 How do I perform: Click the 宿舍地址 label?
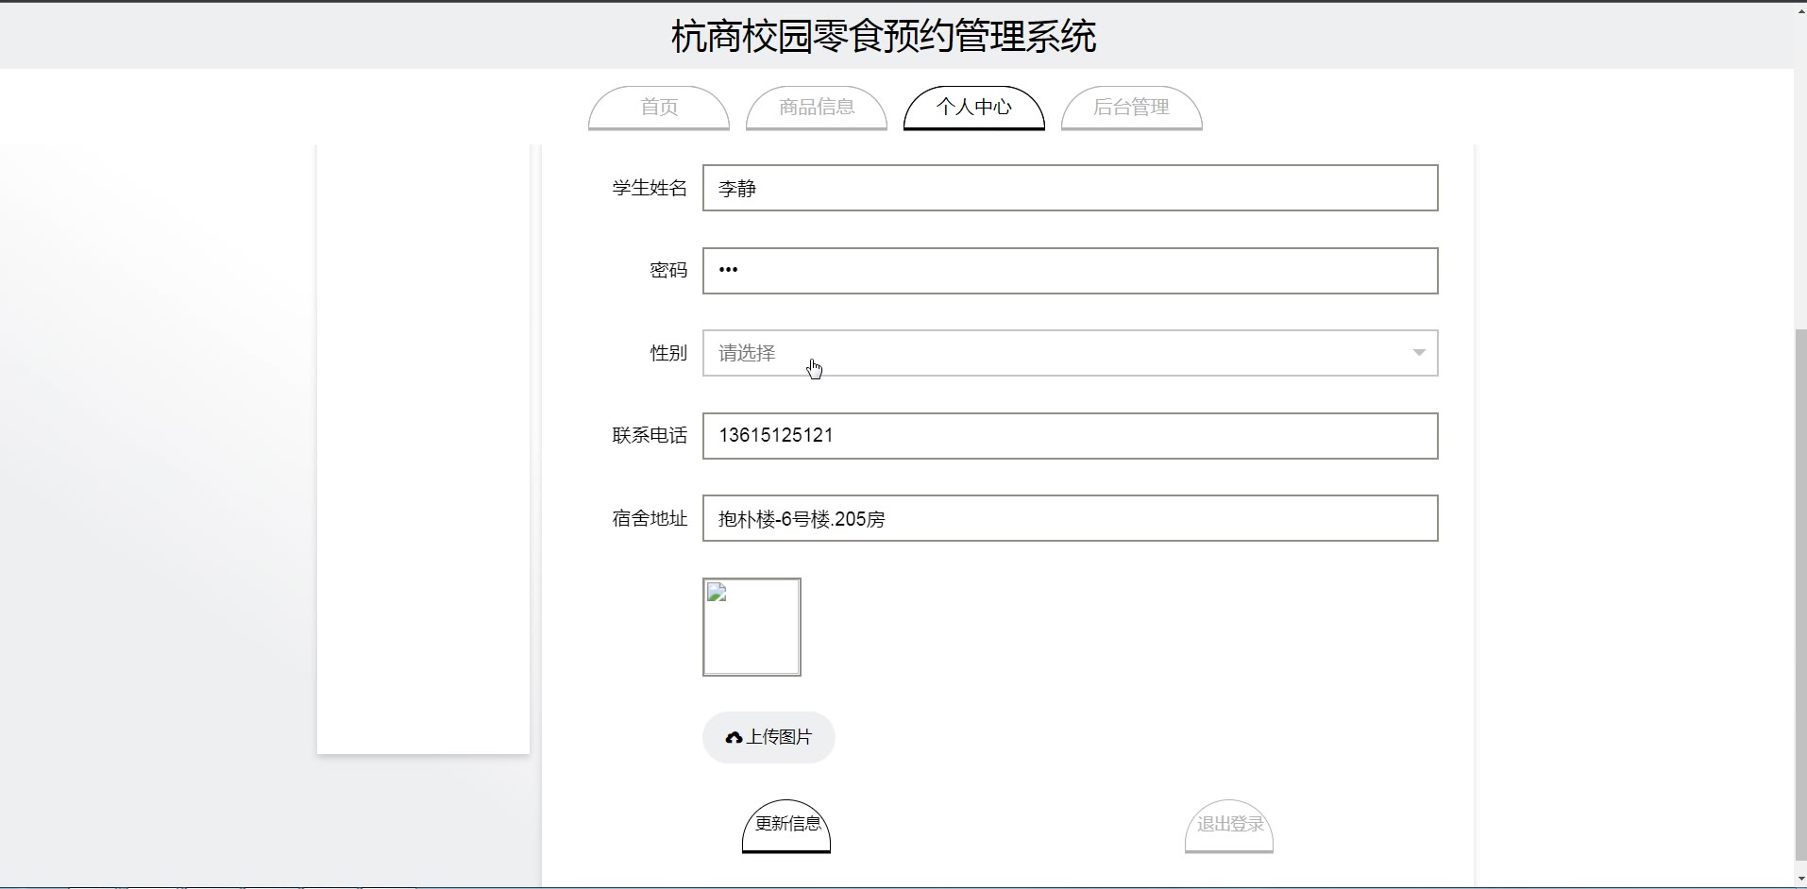click(650, 518)
